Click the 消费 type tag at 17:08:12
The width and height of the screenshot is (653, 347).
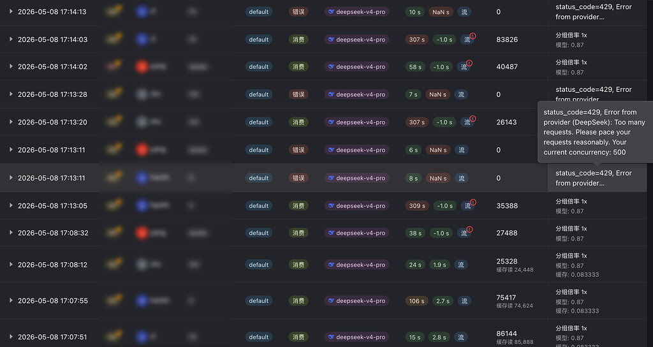click(x=298, y=265)
